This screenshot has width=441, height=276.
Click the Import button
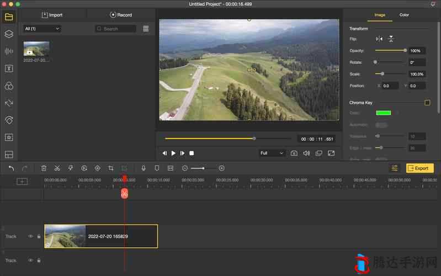pyautogui.click(x=52, y=15)
